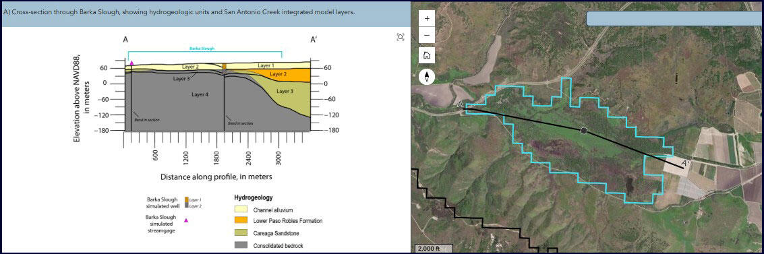The height and width of the screenshot is (254, 764).
Task: Click the blue banner on map
Action: pos(675,18)
